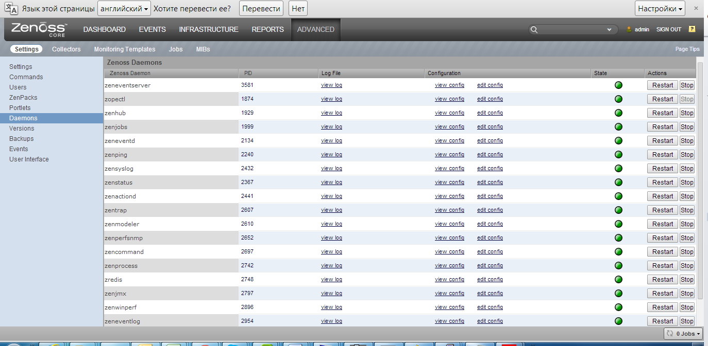The height and width of the screenshot is (346, 708).
Task: Click the refresh icon in Jobs button
Action: click(x=670, y=334)
